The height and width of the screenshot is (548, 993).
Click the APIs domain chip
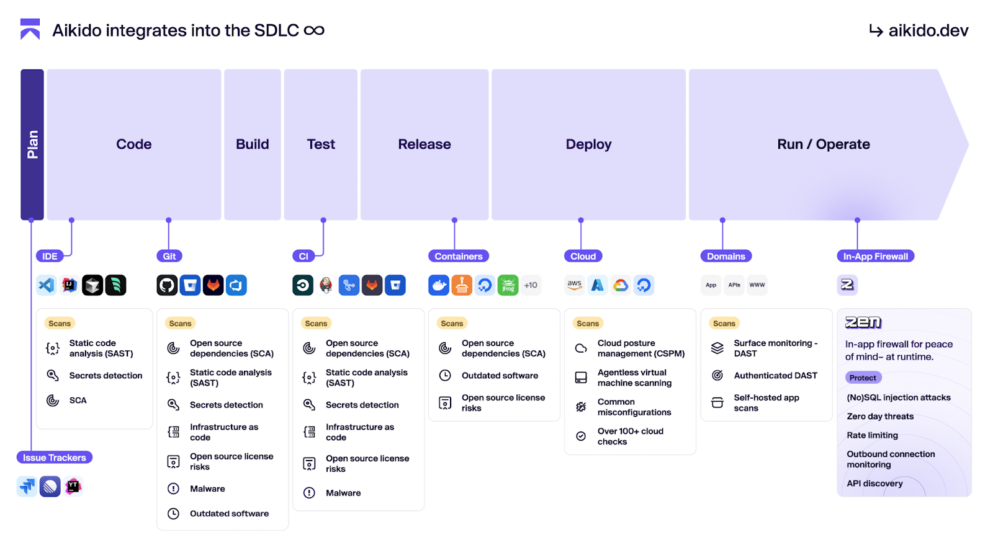click(734, 285)
